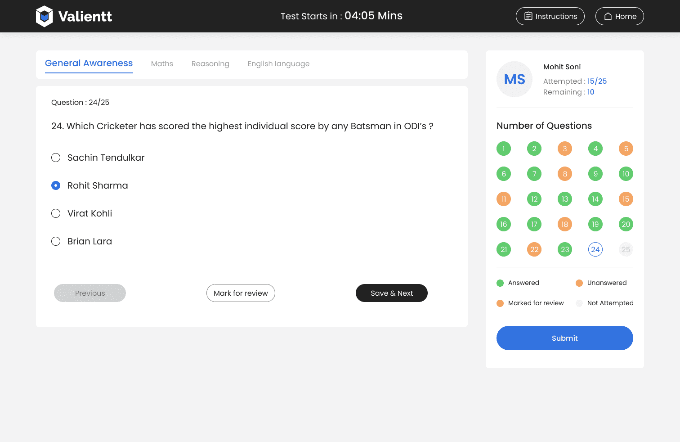Click the Question : 24/25 label

coord(80,102)
